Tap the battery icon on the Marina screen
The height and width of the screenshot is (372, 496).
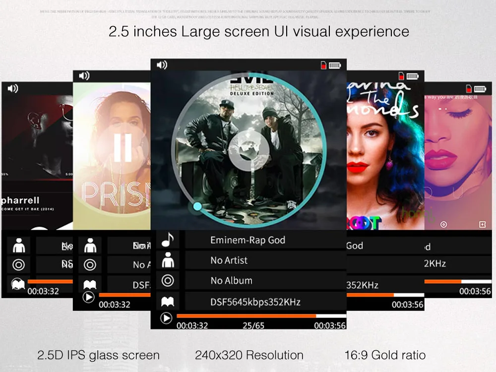click(x=413, y=76)
